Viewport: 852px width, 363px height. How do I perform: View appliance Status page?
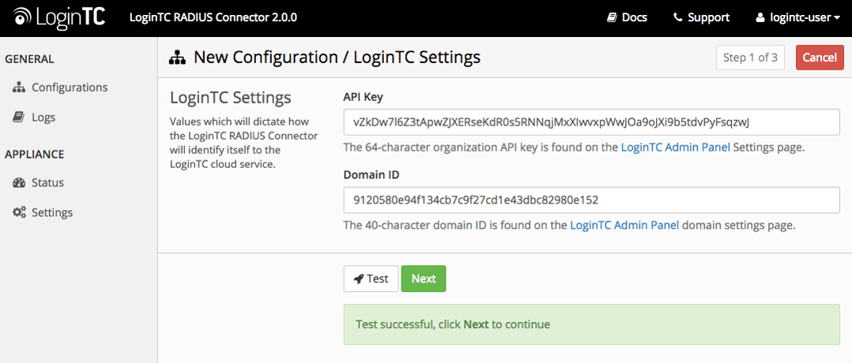pyautogui.click(x=47, y=183)
